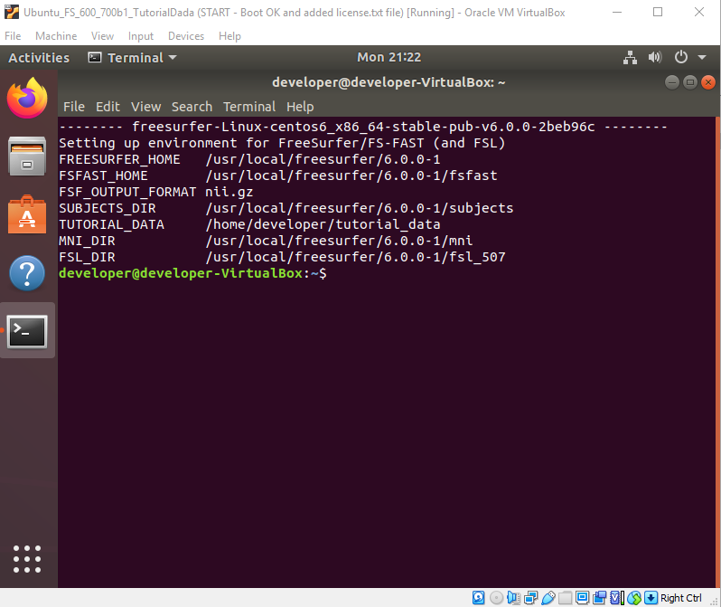Image resolution: width=721 pixels, height=607 pixels.
Task: Click the USB devices status icon
Action: pos(548,598)
